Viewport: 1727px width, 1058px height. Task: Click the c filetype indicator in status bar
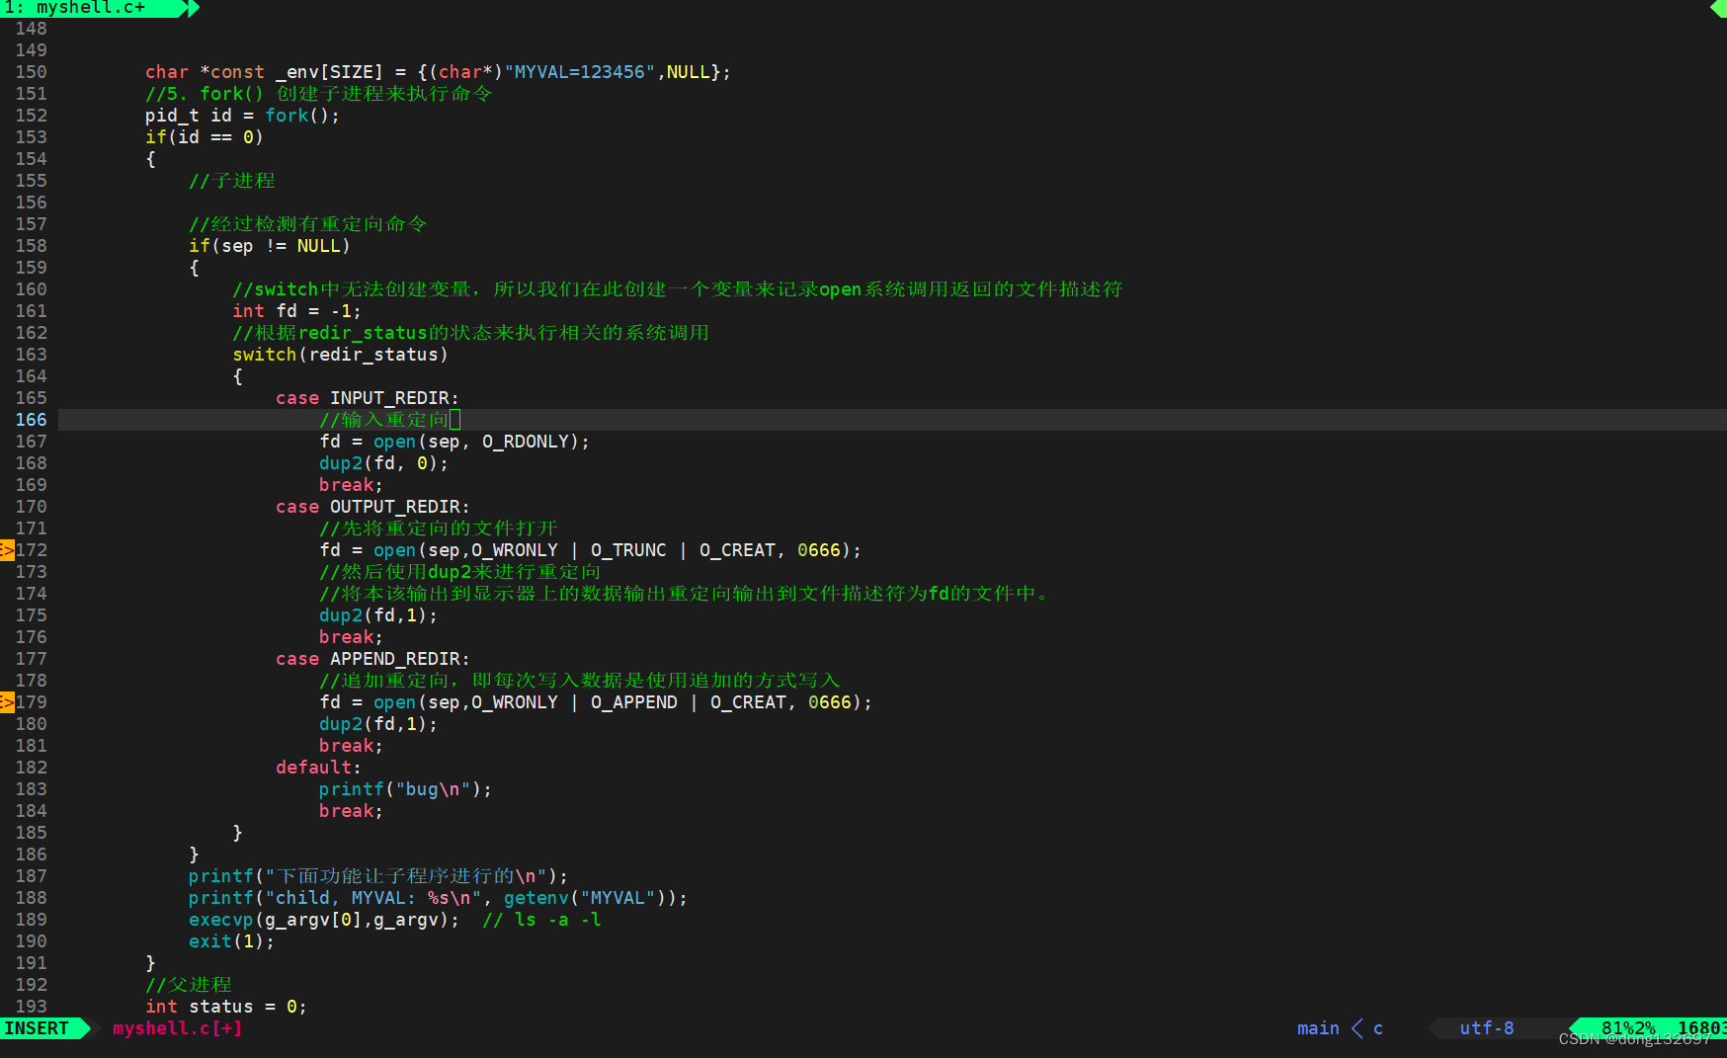point(1378,1028)
